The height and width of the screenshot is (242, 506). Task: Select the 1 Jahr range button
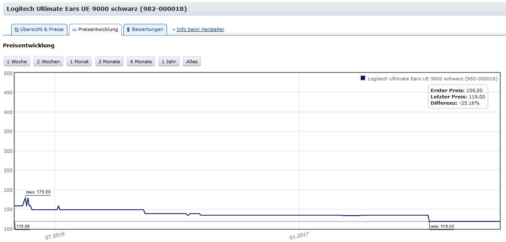tap(169, 62)
